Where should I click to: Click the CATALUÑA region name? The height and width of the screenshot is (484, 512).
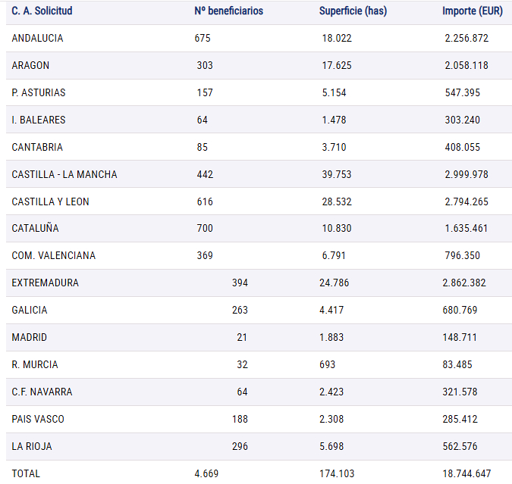tap(35, 228)
